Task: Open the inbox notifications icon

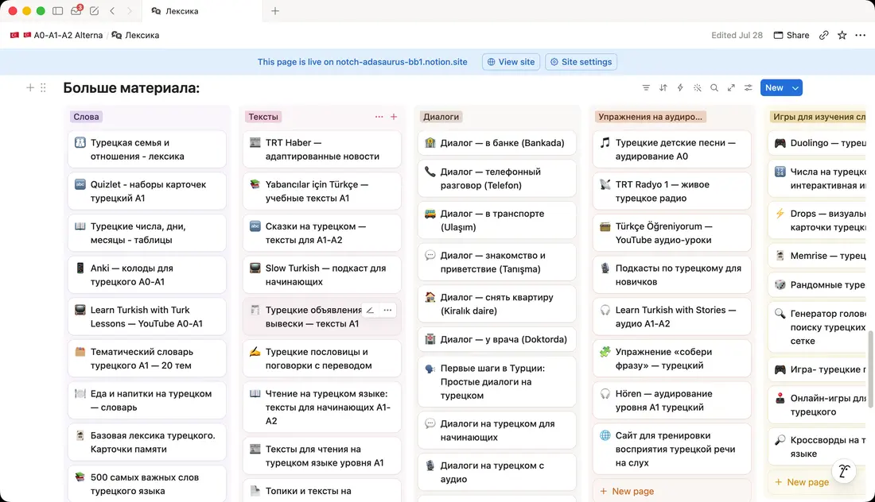Action: pos(76,10)
